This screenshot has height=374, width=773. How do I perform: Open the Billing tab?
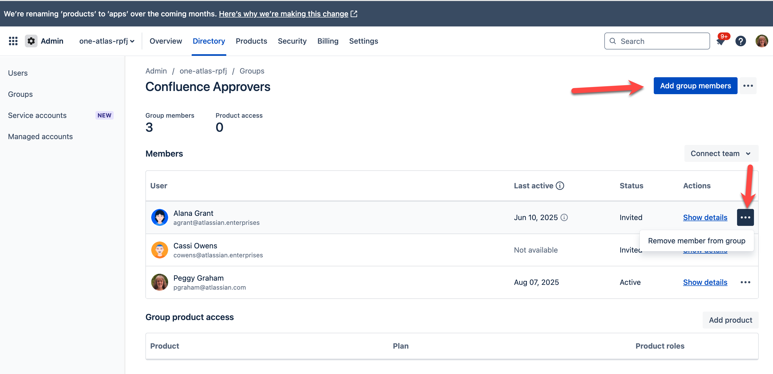(328, 41)
